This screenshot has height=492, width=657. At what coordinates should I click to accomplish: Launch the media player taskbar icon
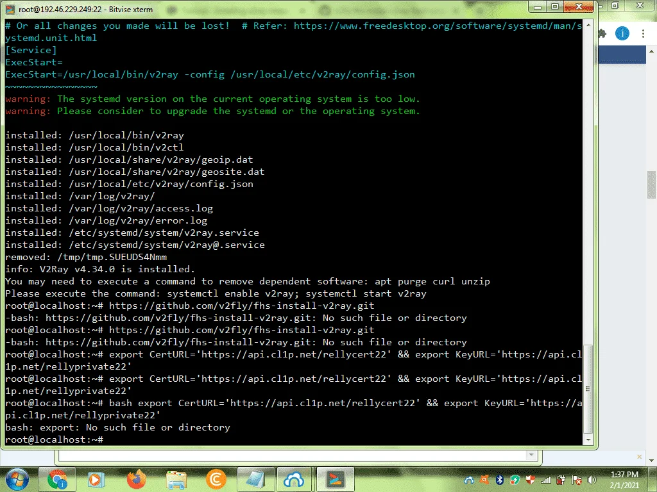(x=96, y=479)
